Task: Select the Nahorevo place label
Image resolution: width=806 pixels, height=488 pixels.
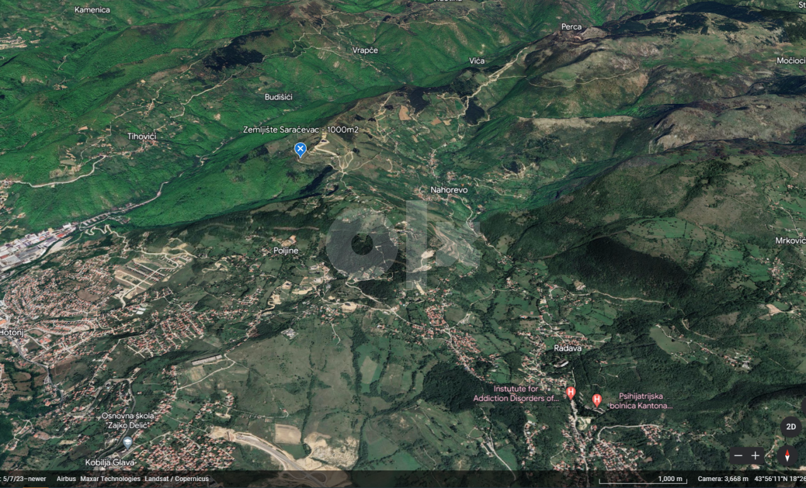Action: (449, 189)
